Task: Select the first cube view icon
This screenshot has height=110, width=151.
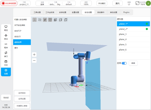Action: [x=55, y=20]
